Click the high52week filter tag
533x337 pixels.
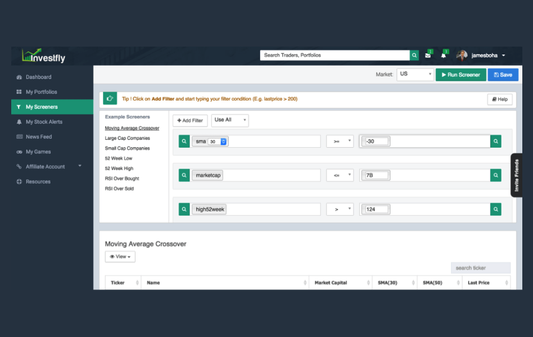pos(209,210)
